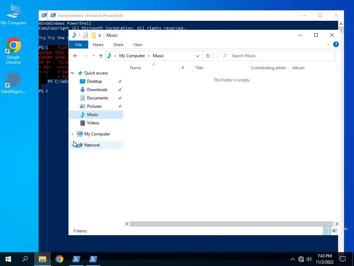Sort by Contributing artists column header
This screenshot has height=266, width=354.
(x=269, y=68)
